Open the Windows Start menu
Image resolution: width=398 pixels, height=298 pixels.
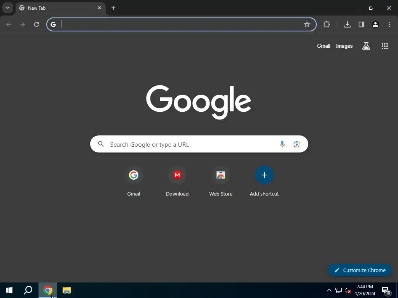(9, 290)
